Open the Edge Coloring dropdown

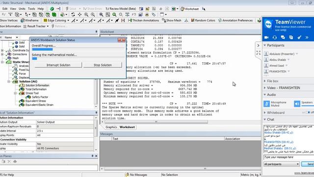68,21
